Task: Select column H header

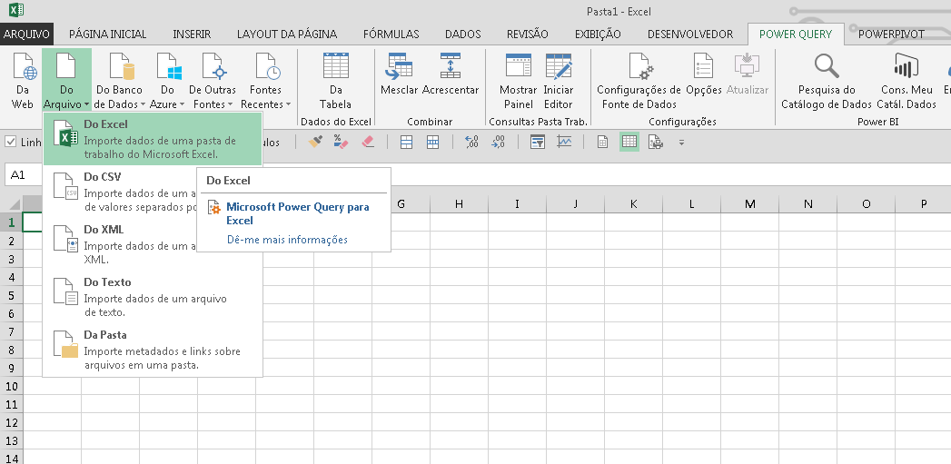Action: pyautogui.click(x=459, y=203)
